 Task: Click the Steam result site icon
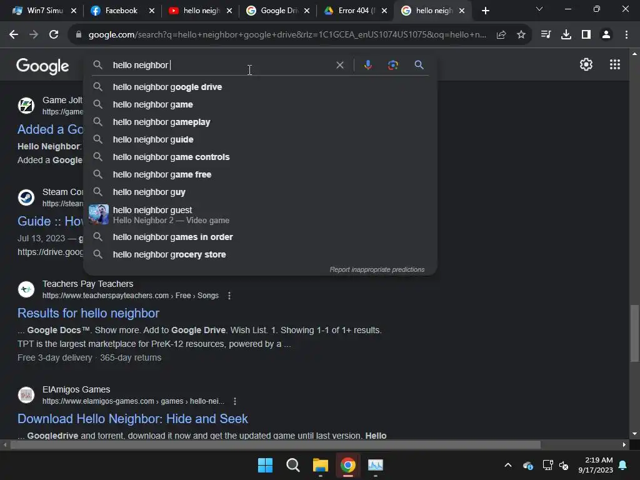[26, 197]
